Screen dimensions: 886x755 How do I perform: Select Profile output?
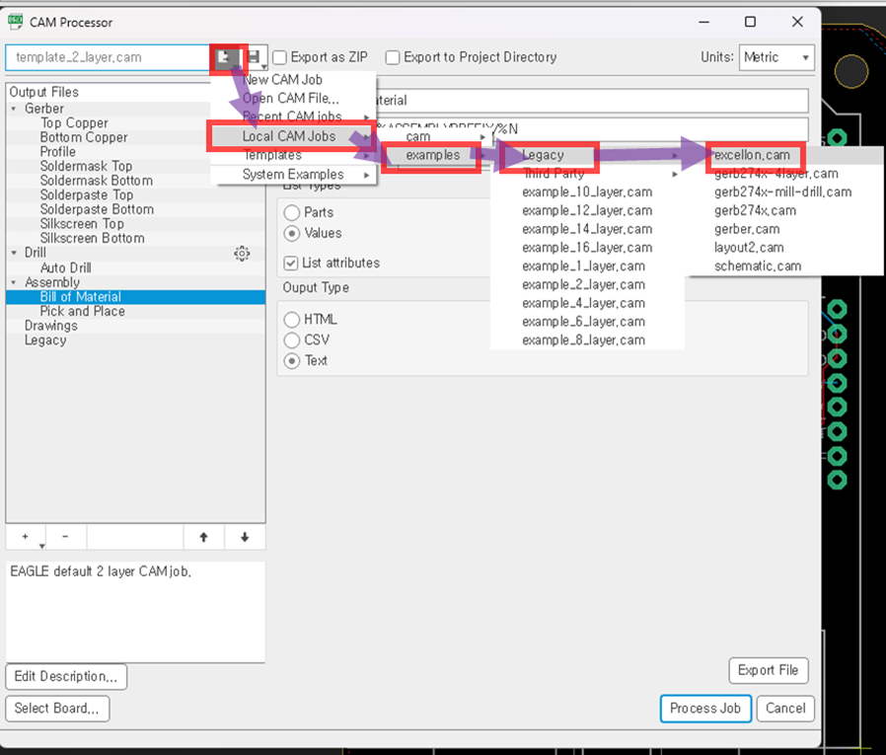point(57,152)
